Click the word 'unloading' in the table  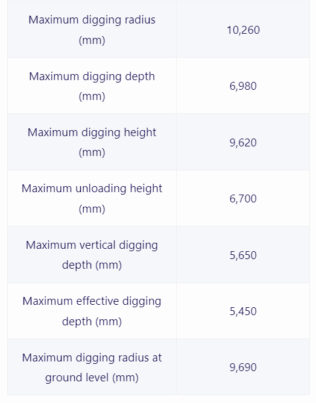(101, 189)
